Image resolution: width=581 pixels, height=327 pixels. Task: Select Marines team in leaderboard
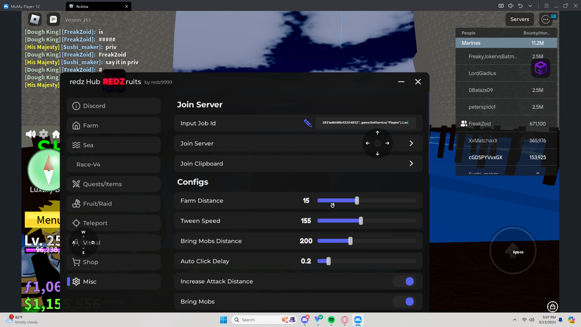click(x=506, y=43)
